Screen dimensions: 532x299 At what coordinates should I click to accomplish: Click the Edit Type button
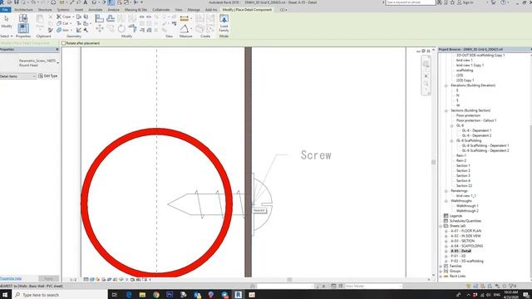pyautogui.click(x=48, y=76)
